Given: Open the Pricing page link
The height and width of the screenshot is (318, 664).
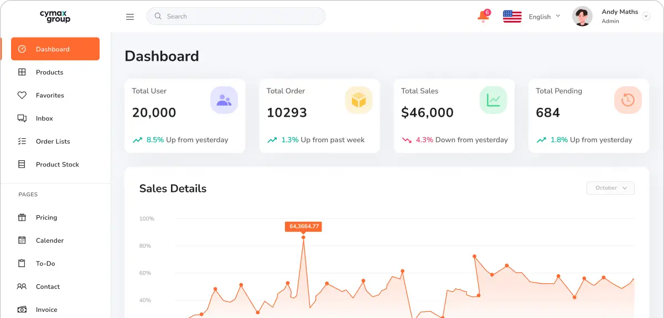Looking at the screenshot, I should 46,217.
